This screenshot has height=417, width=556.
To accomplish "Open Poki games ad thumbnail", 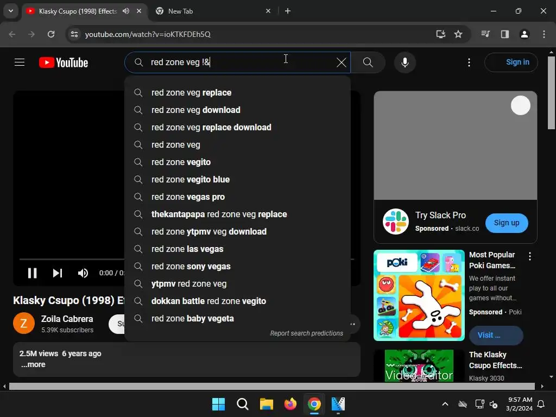I will coord(419,295).
